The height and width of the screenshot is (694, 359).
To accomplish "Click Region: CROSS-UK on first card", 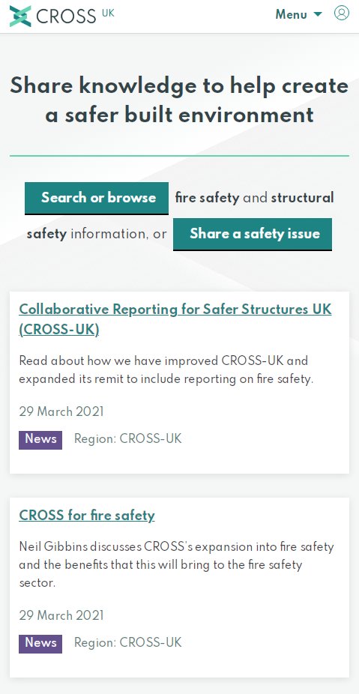I will [x=127, y=439].
